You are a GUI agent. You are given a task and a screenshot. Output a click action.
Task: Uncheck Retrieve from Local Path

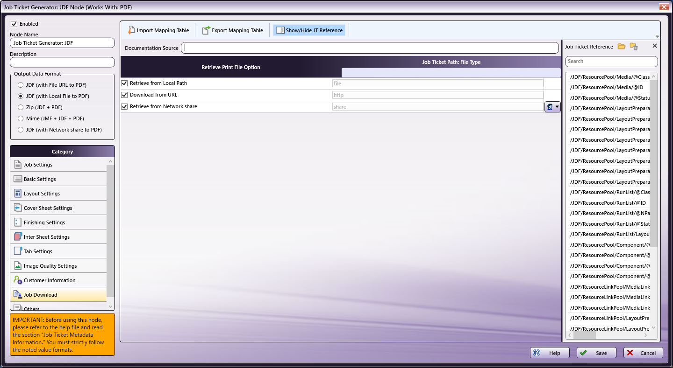(124, 83)
